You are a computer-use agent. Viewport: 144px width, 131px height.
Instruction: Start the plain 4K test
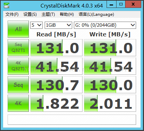tap(18, 103)
